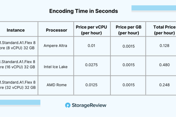Click the 0.480 total price value
Viewport: 176px width, 117px height.
click(x=164, y=65)
